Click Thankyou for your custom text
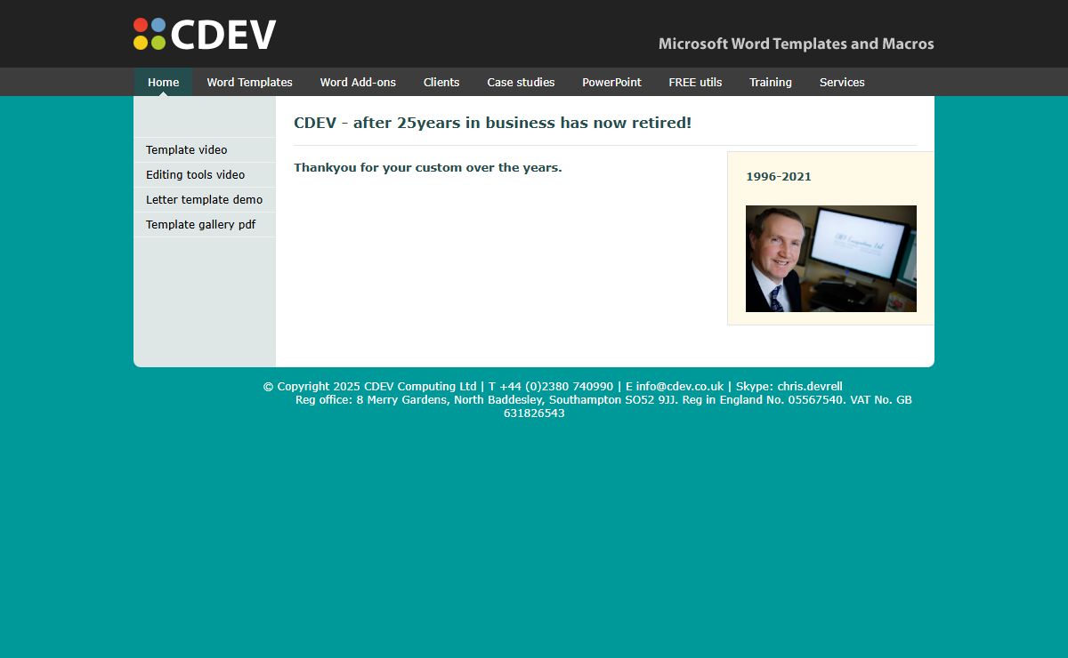 click(x=428, y=167)
